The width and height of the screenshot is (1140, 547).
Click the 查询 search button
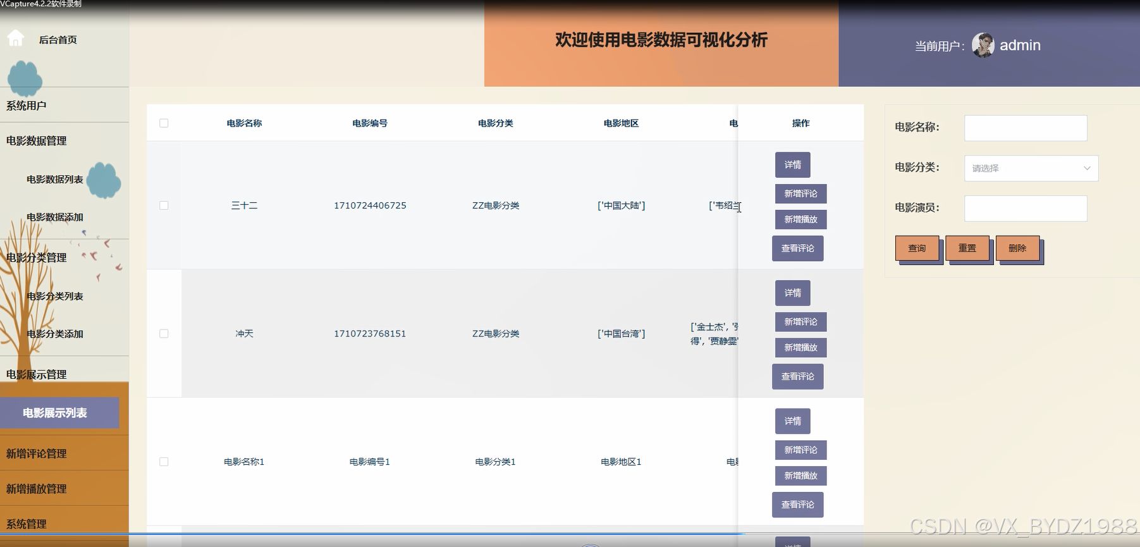[x=917, y=248]
